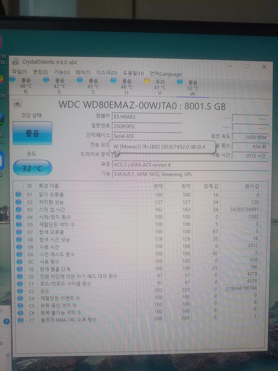The image size is (278, 371).
Task: Click the blue help icon on desktop edge
Action: 6,322
